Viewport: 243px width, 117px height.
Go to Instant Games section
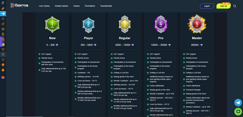61,6
